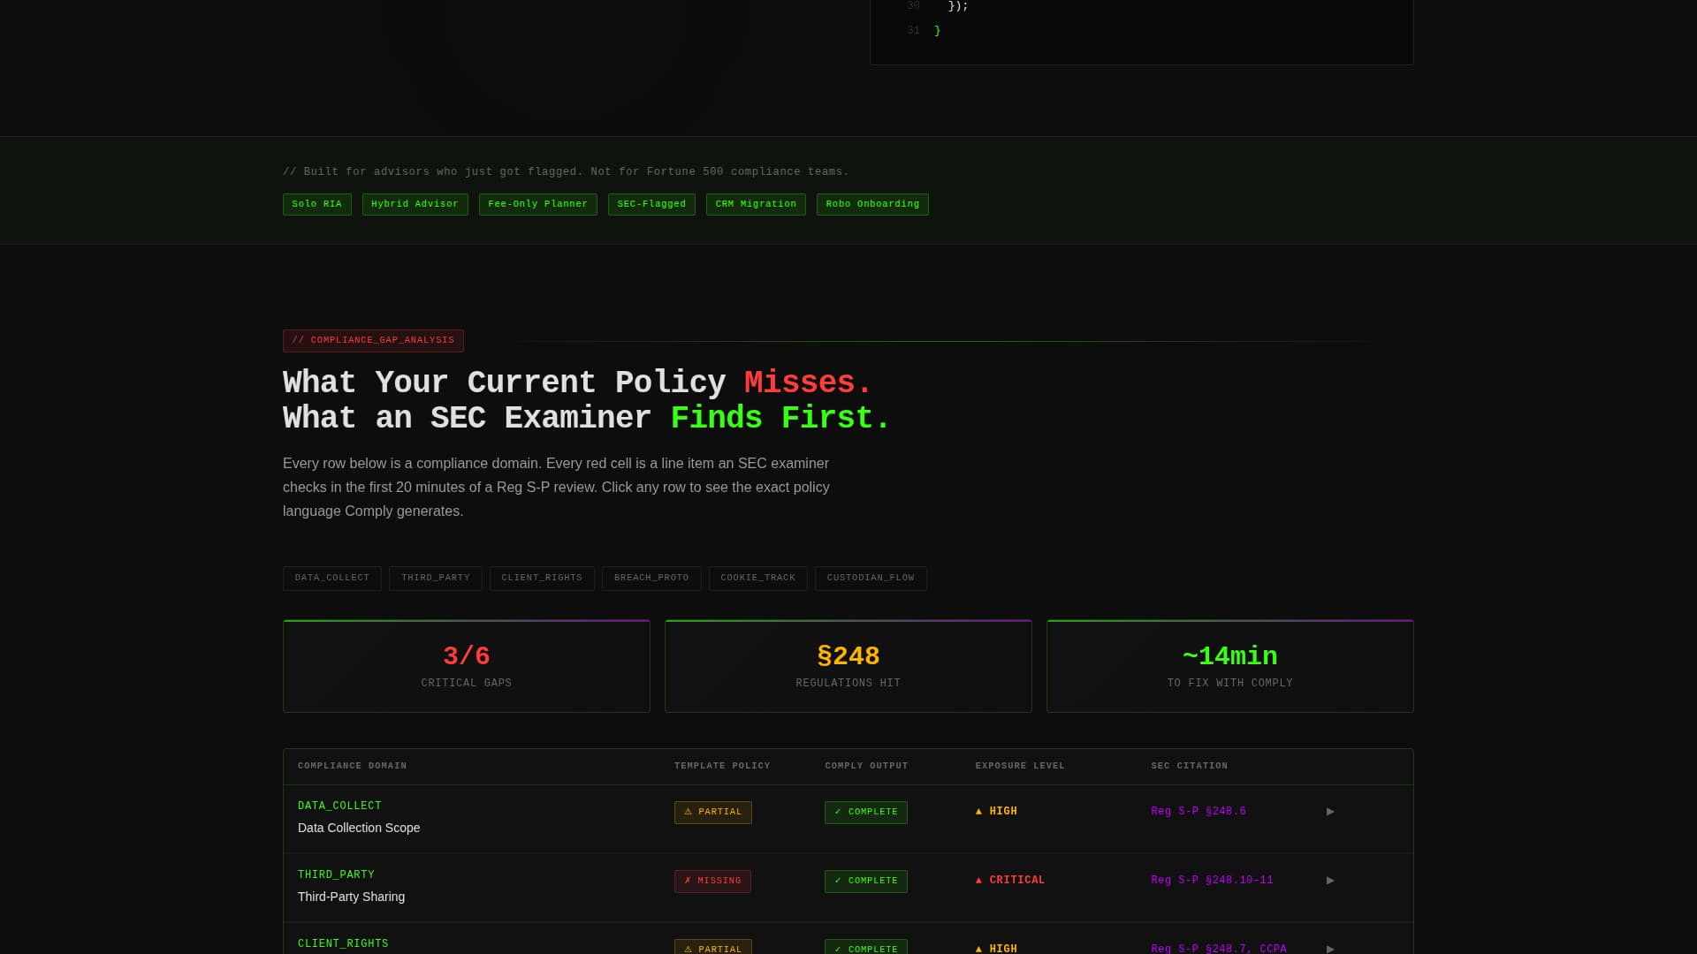Click the SEC CITATION column header
The width and height of the screenshot is (1697, 954).
coord(1189,767)
